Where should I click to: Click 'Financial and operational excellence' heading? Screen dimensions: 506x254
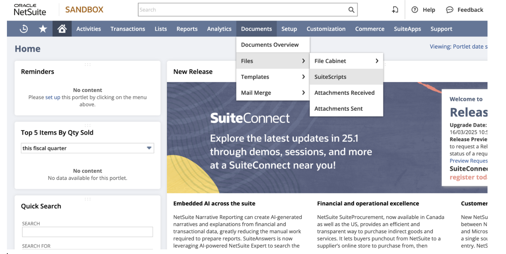[x=368, y=204]
